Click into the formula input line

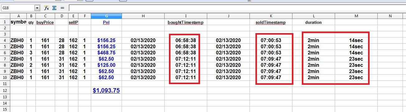pyautogui.click(x=236, y=8)
